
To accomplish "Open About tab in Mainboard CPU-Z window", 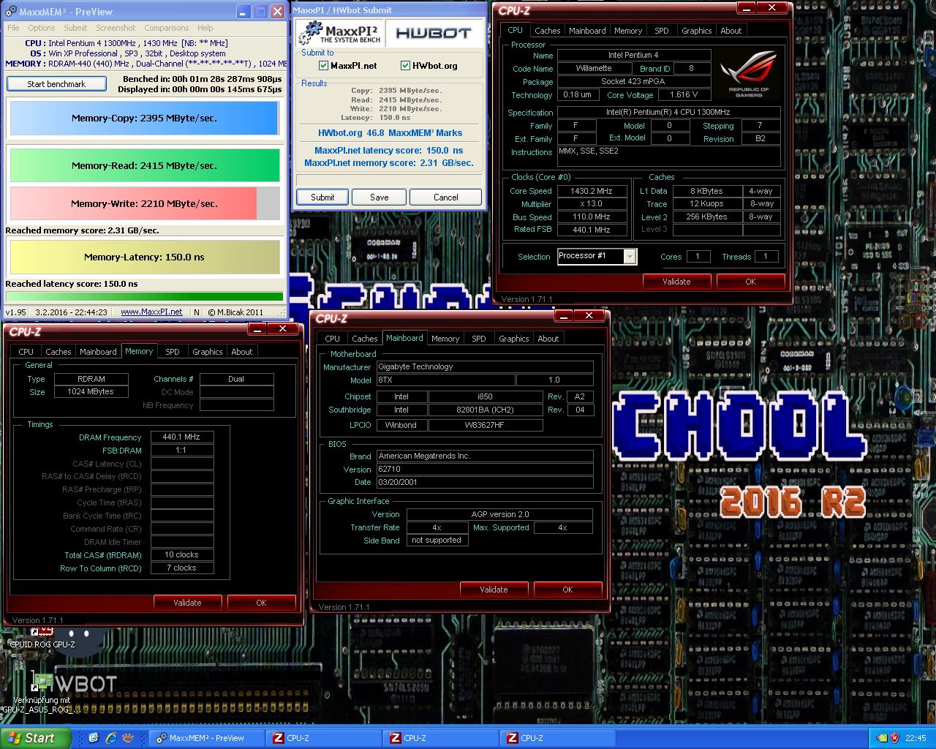I will pos(548,339).
